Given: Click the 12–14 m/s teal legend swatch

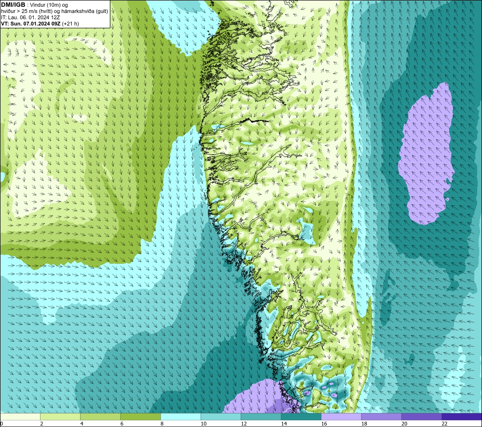Looking at the screenshot, I should pos(261,416).
